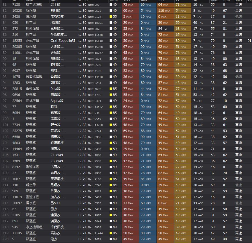Choose 千歳航改二 in the ship list
252x243 pixels.
point(59,35)
